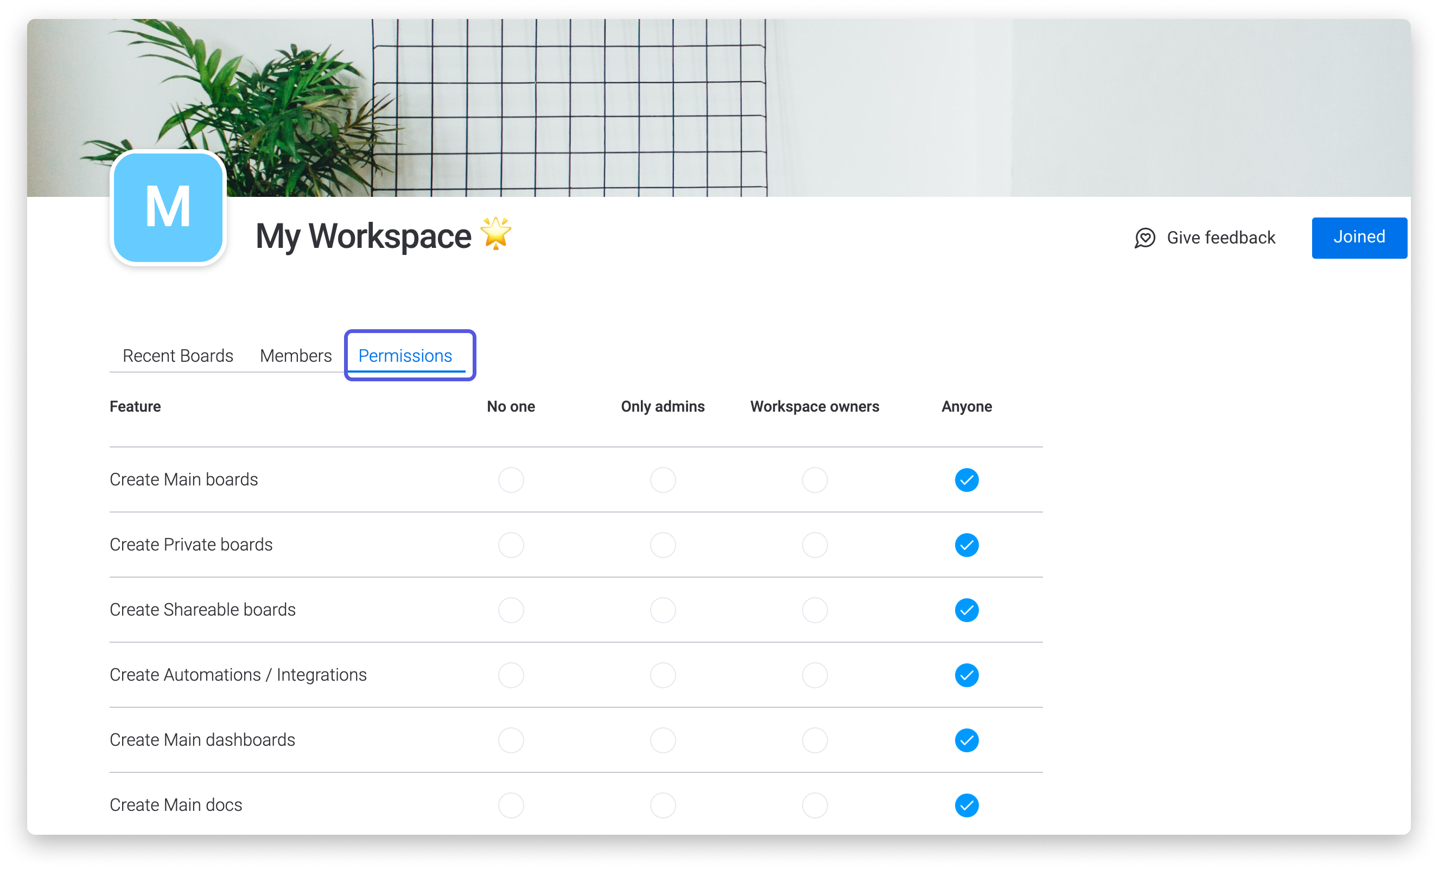Image resolution: width=1438 pixels, height=870 pixels.
Task: Click the Create Shareable boards row label
Action: pyautogui.click(x=202, y=609)
